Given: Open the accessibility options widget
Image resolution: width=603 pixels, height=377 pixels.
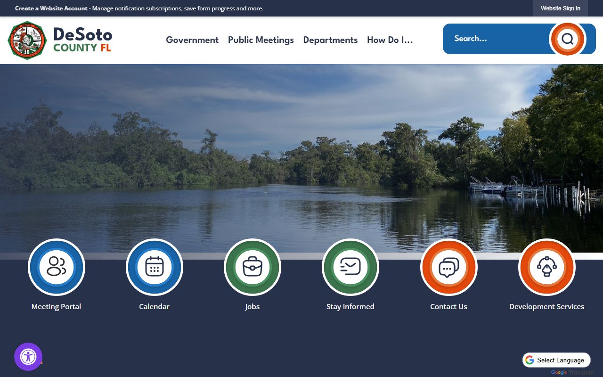Looking at the screenshot, I should pos(28,357).
